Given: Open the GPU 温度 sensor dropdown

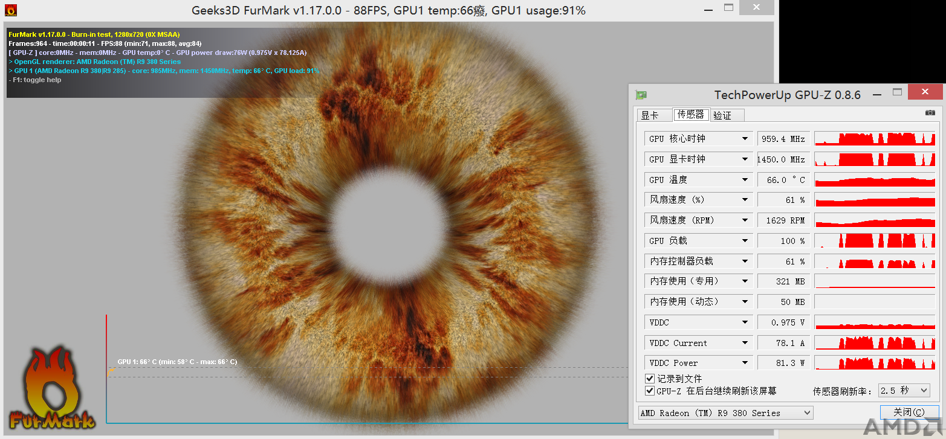Looking at the screenshot, I should [x=745, y=180].
